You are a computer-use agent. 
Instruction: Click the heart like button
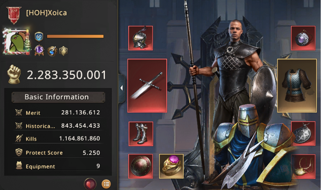90,184
